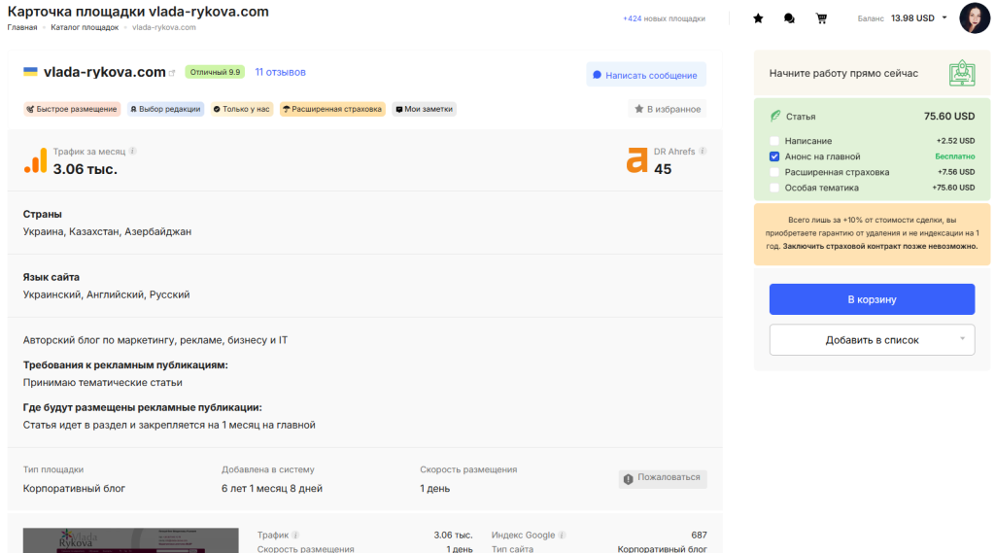Click info icon beside Индекс Google

coord(562,536)
